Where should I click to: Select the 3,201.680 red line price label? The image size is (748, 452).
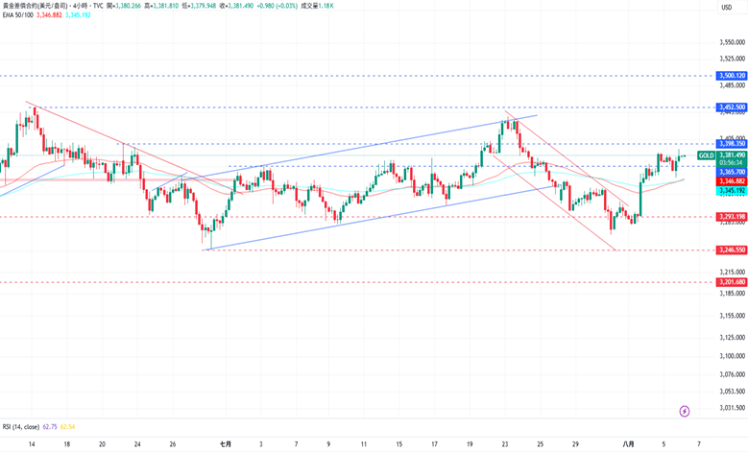point(732,282)
